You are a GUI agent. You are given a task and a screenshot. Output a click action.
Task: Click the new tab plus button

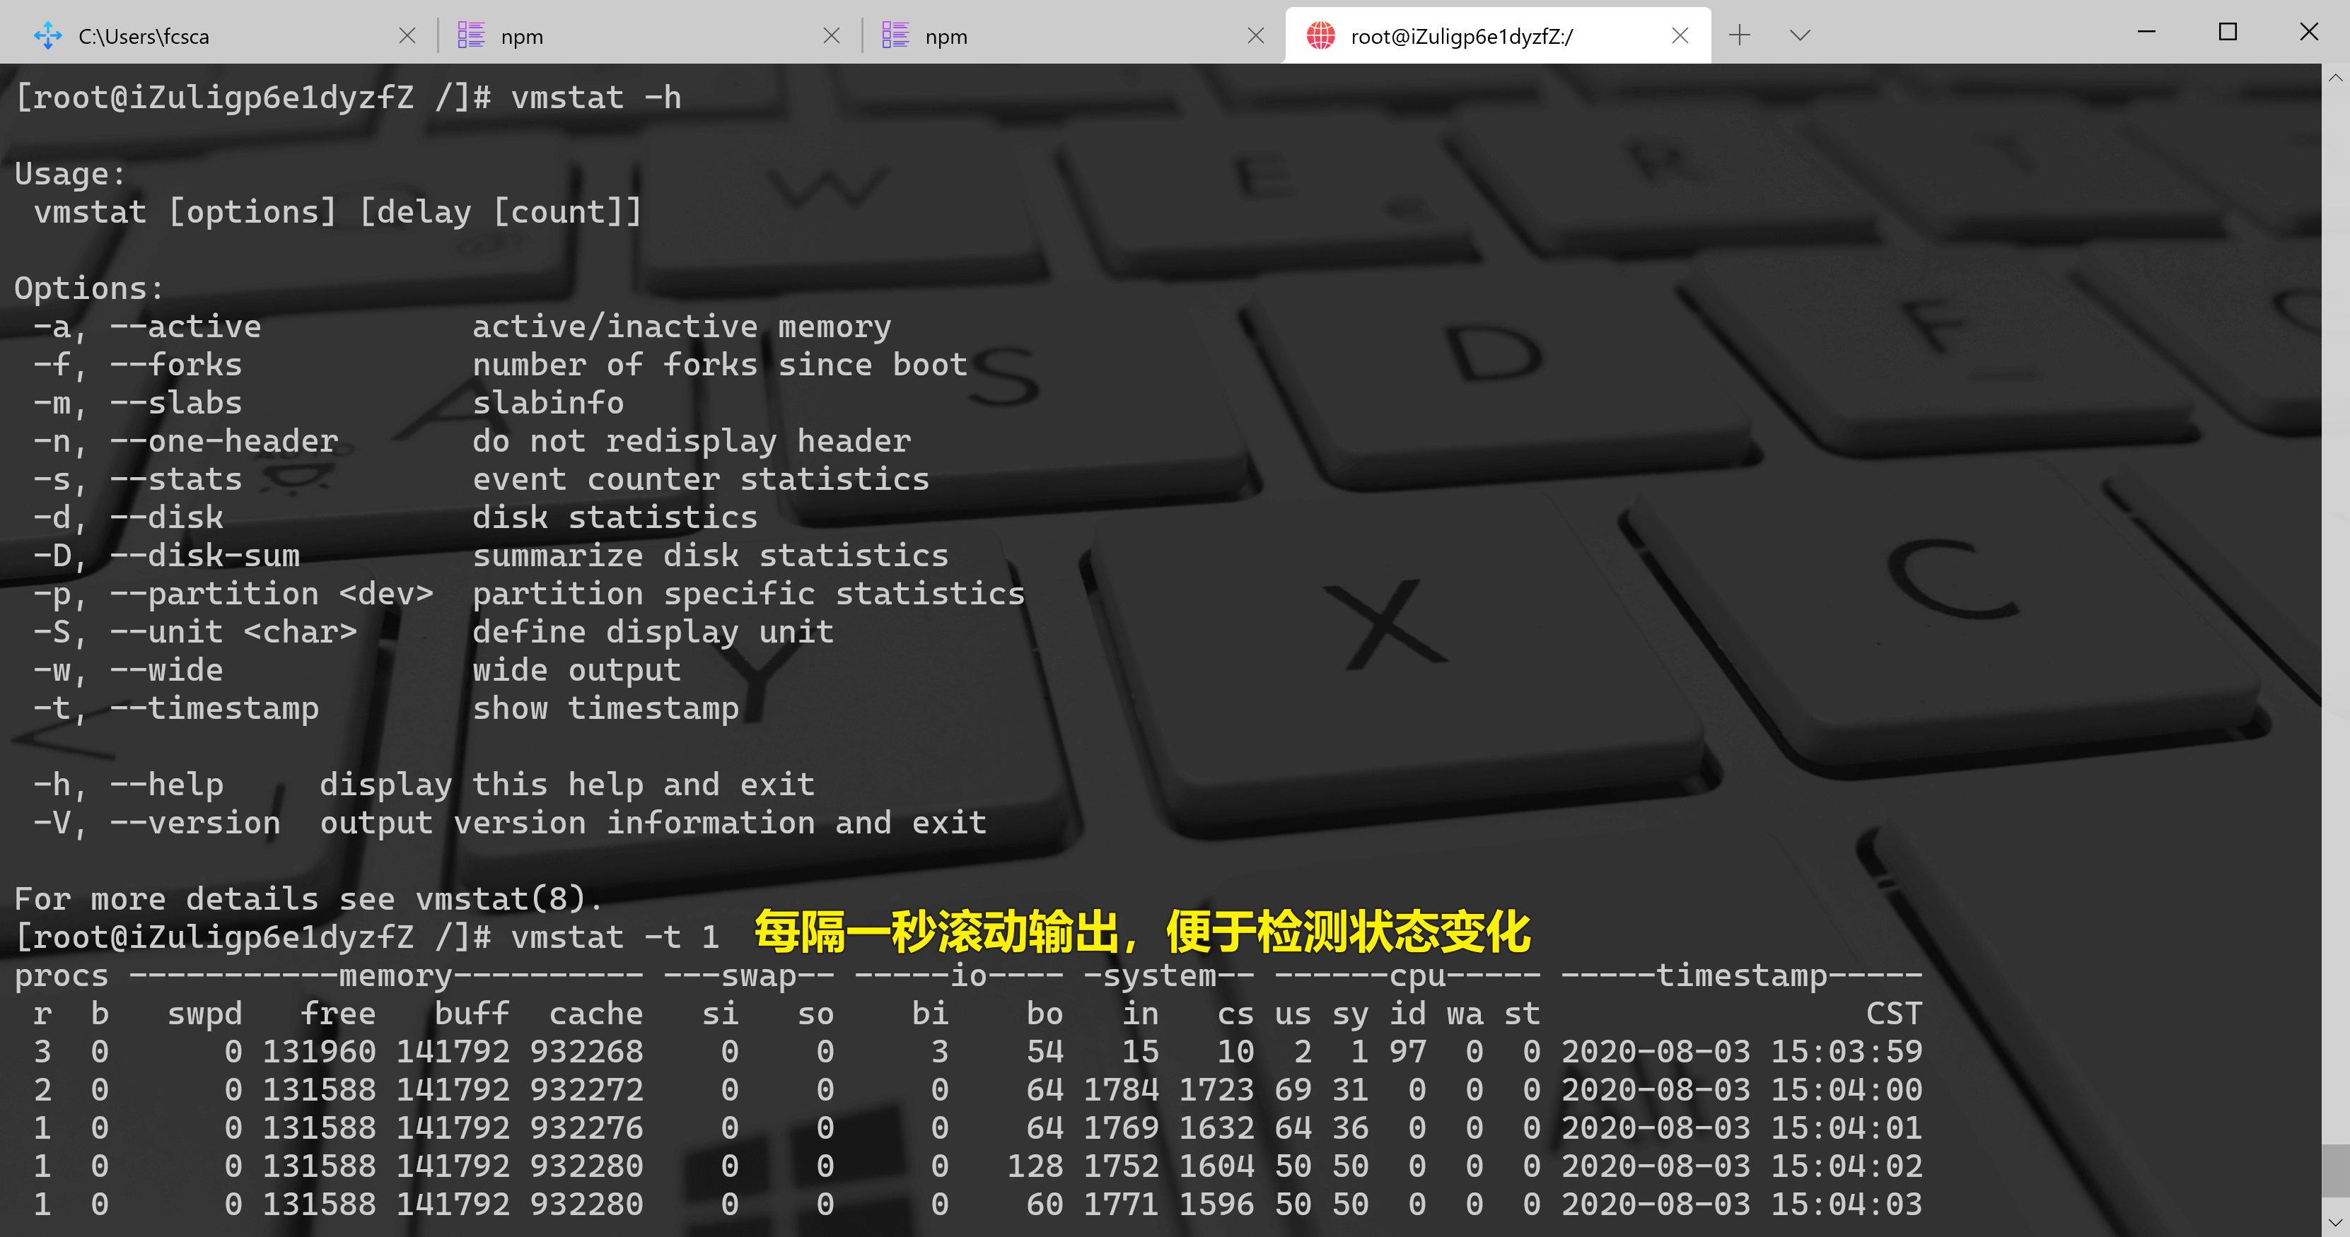click(1739, 35)
